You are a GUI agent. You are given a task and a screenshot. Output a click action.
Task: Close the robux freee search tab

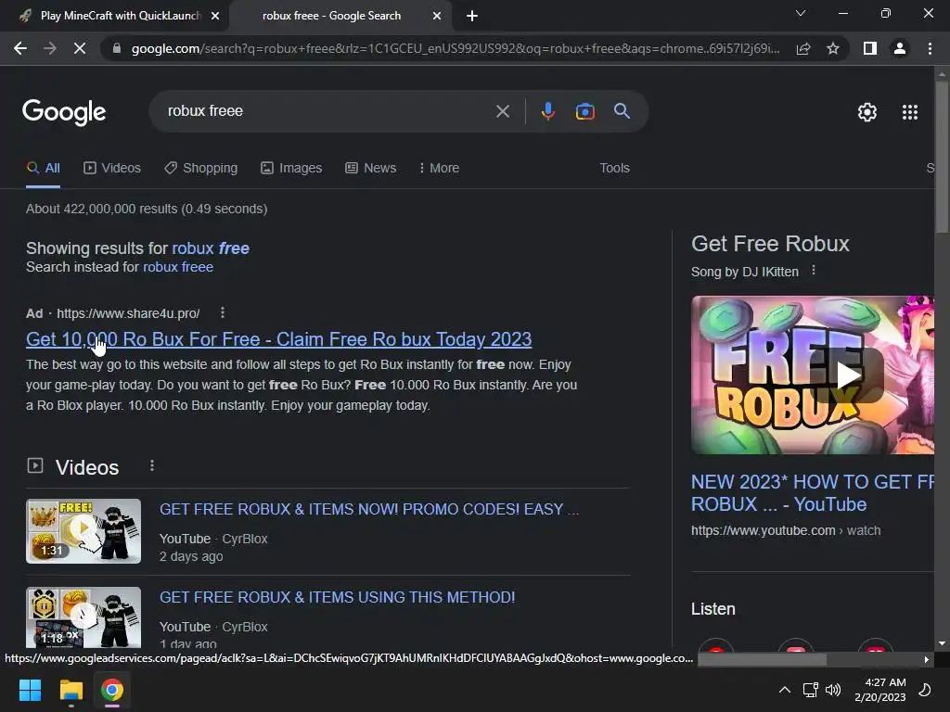click(x=437, y=16)
